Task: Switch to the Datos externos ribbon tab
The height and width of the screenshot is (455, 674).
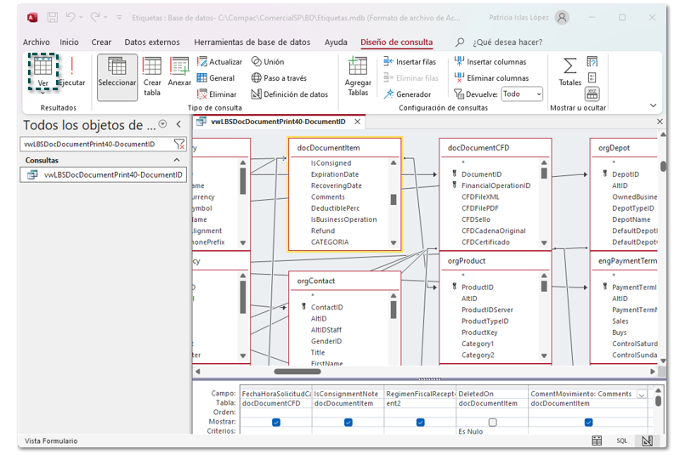Action: tap(152, 42)
